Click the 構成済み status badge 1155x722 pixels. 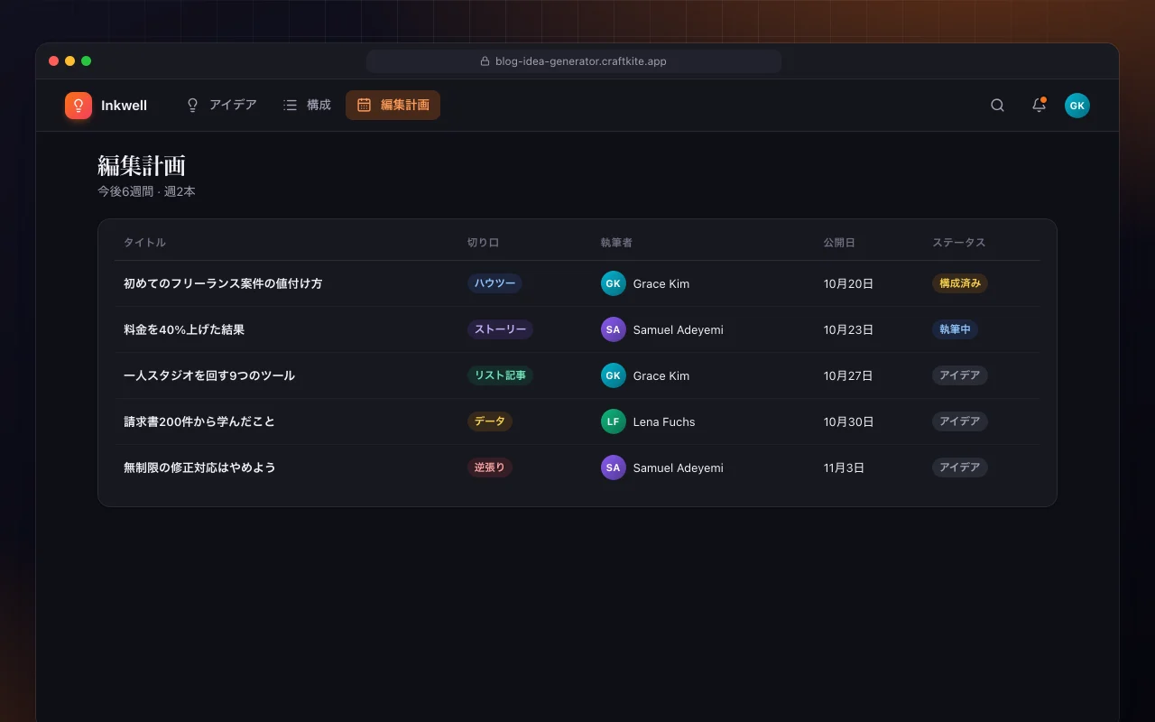pyautogui.click(x=960, y=283)
